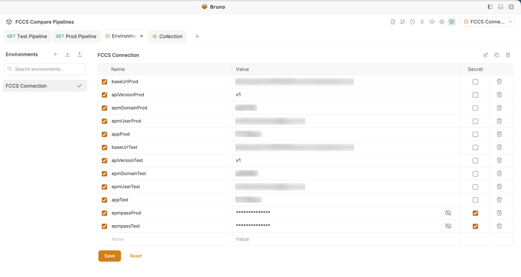Click the apiVersionTest value v1
521x277 pixels.
[x=238, y=160]
